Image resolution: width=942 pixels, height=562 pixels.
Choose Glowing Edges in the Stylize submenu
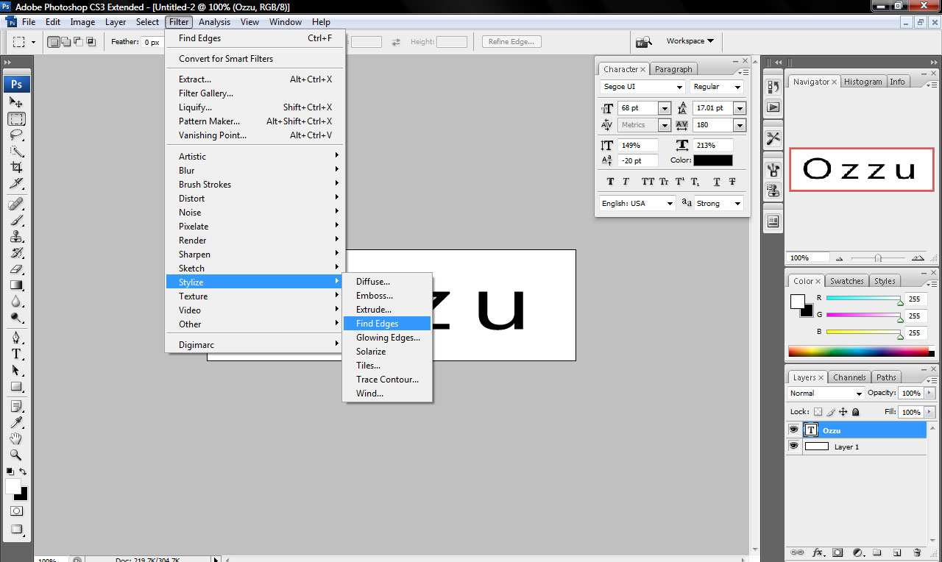tap(387, 338)
